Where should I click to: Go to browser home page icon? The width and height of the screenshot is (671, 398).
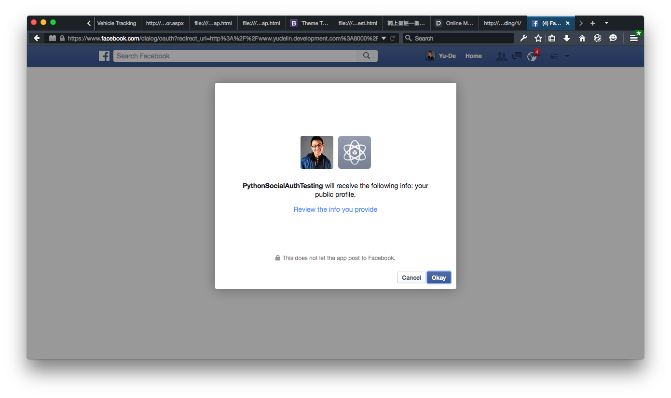(x=582, y=38)
